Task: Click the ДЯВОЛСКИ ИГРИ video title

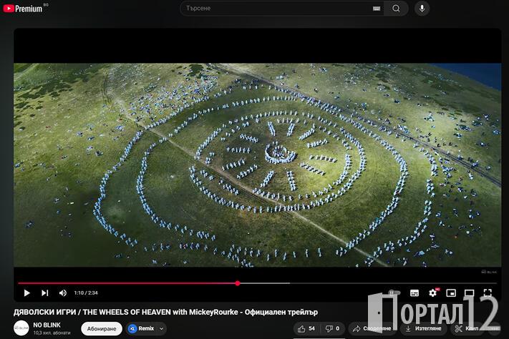Action: point(165,312)
